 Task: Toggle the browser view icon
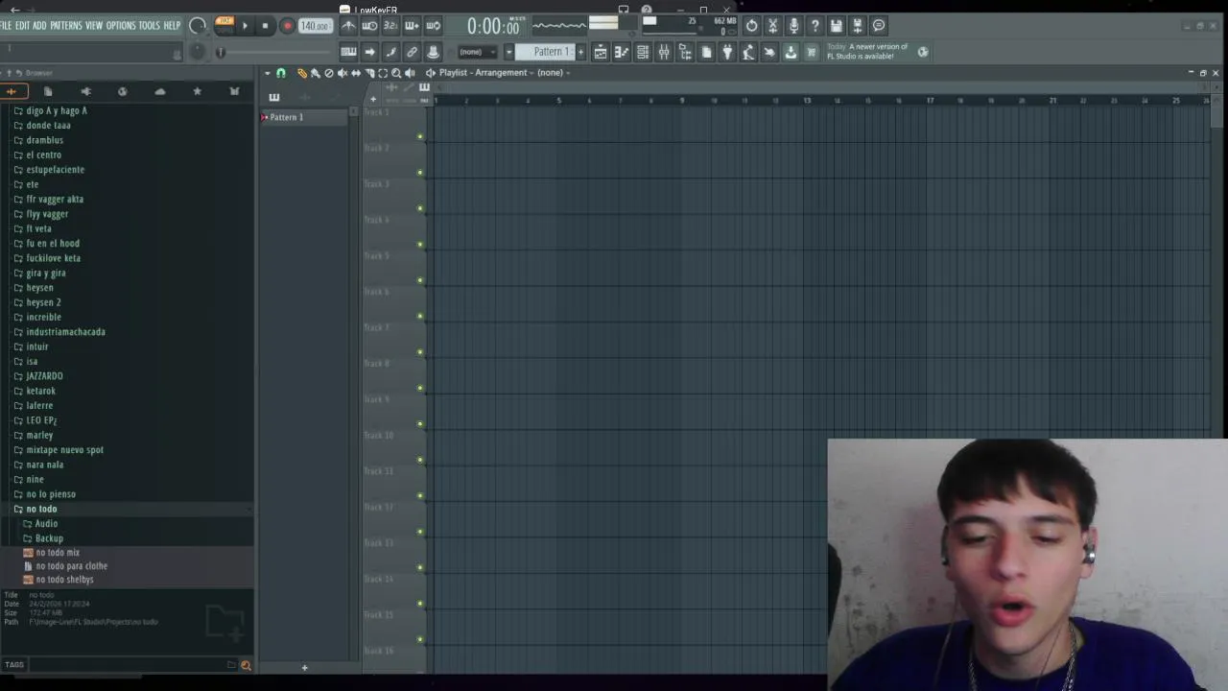point(685,52)
